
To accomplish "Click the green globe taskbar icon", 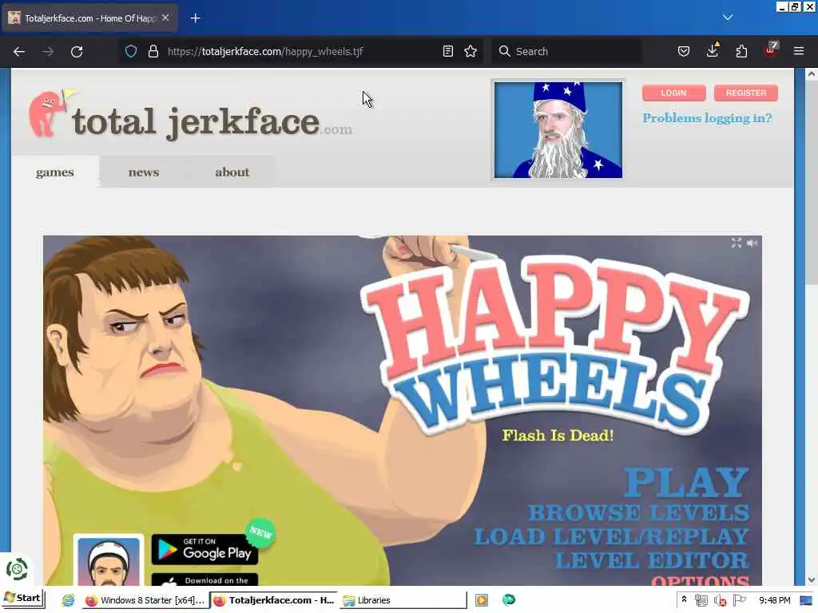I will tap(509, 600).
